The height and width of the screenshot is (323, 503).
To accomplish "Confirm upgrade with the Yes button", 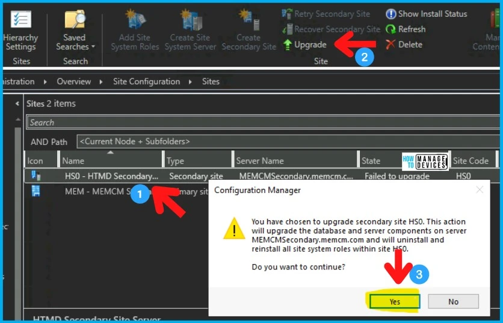I will [x=395, y=301].
